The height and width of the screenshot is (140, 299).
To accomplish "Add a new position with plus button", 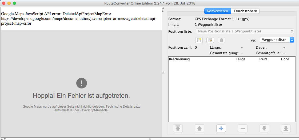I will point(221,128).
